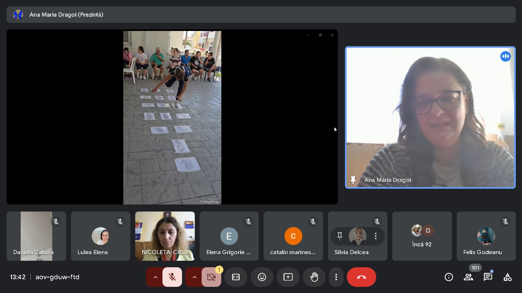Click the shared presentation video area
Screen dimensions: 522x293
(x=172, y=117)
